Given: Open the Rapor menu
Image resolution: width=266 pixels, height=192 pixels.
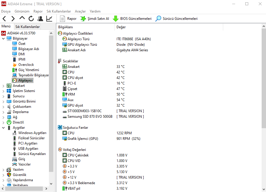Looking at the screenshot, I should tap(38, 11).
